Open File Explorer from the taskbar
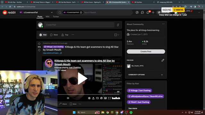Screen dimensions: 205x115 [x=103, y=112]
